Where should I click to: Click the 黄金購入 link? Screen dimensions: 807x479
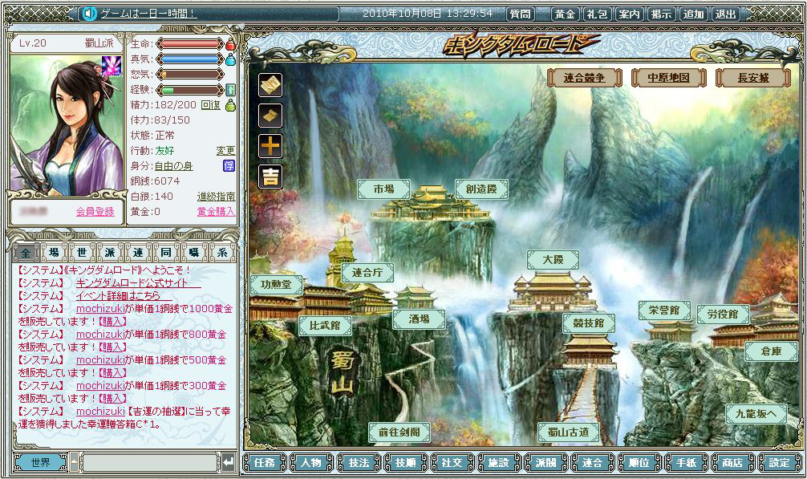coord(216,211)
